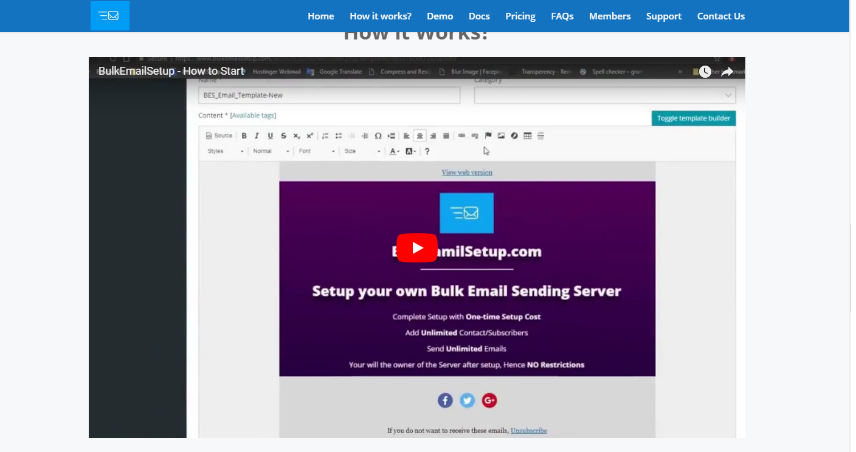Open the Contact Us link

721,16
